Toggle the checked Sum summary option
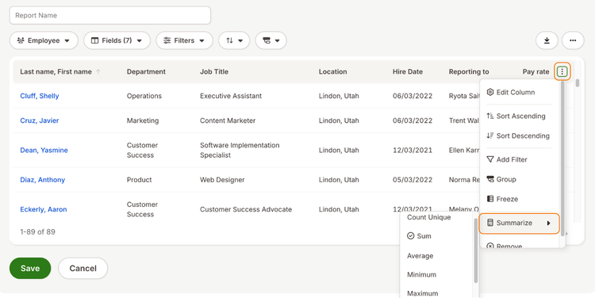This screenshot has height=298, width=595. pos(419,236)
